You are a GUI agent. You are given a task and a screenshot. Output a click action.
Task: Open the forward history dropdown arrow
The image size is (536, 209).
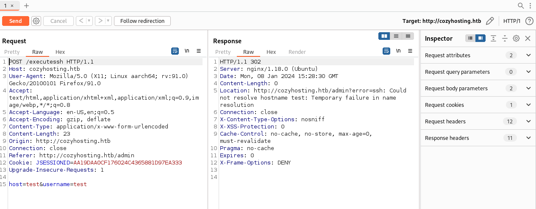click(x=108, y=21)
